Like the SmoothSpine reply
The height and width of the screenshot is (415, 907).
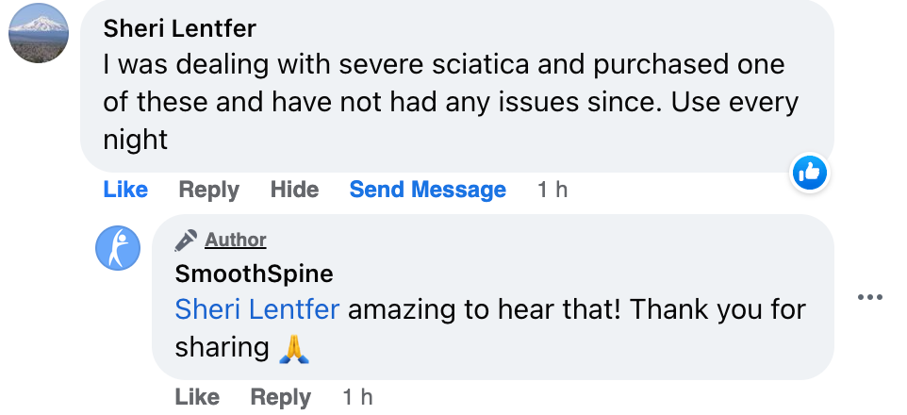pyautogui.click(x=197, y=397)
